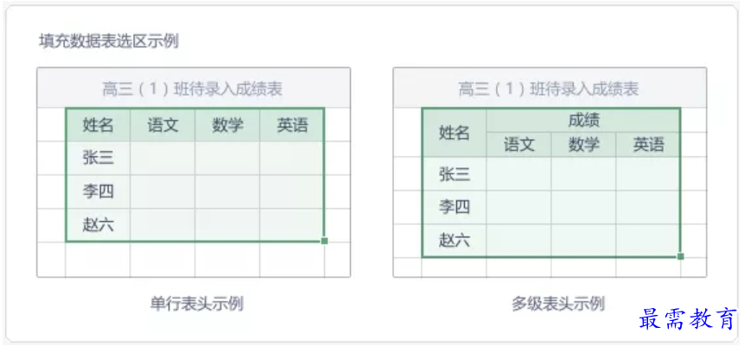Select the merged 成绩 header cell

[583, 121]
